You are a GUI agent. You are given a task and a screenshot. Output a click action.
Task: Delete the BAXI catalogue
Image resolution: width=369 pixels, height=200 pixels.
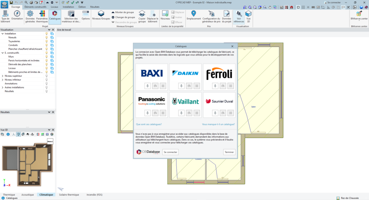coord(163,86)
